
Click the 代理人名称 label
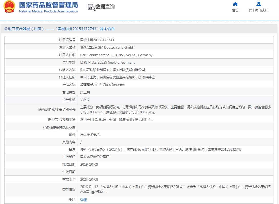point(67,70)
